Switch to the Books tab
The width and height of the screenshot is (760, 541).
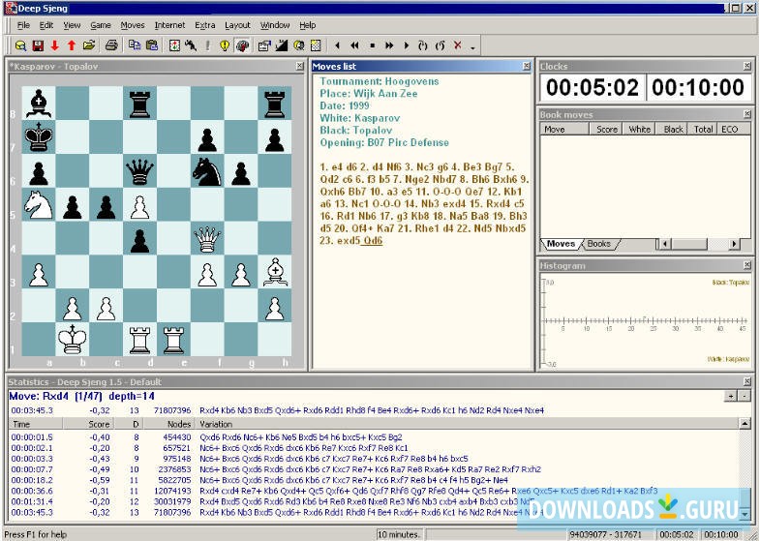pyautogui.click(x=599, y=244)
